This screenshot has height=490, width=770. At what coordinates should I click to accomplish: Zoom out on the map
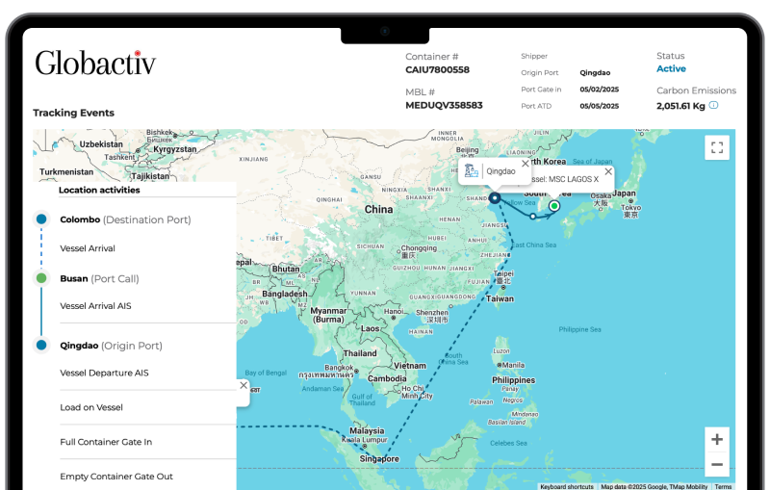(x=717, y=464)
